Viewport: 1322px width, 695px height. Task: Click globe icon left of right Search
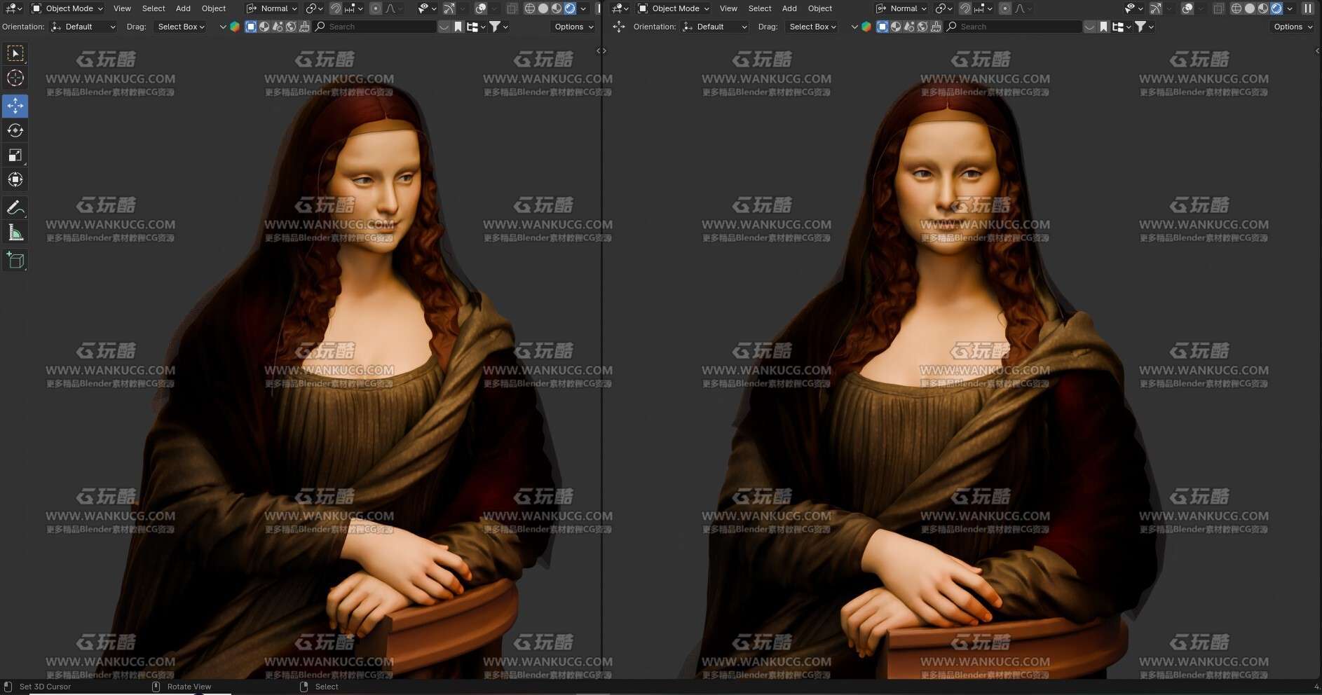922,27
